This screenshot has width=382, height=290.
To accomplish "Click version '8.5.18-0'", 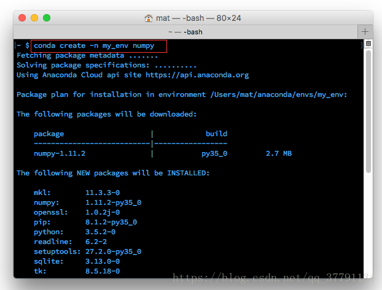I will [x=103, y=271].
